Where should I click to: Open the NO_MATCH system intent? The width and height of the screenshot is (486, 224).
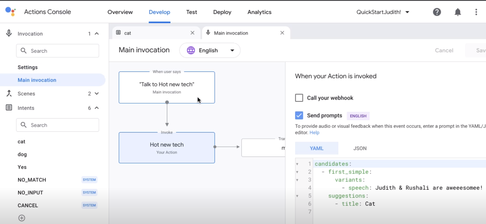click(x=32, y=180)
